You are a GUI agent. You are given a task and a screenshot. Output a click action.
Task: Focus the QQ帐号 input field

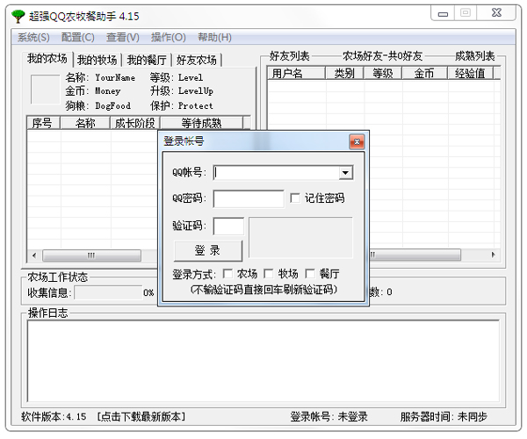pyautogui.click(x=277, y=173)
